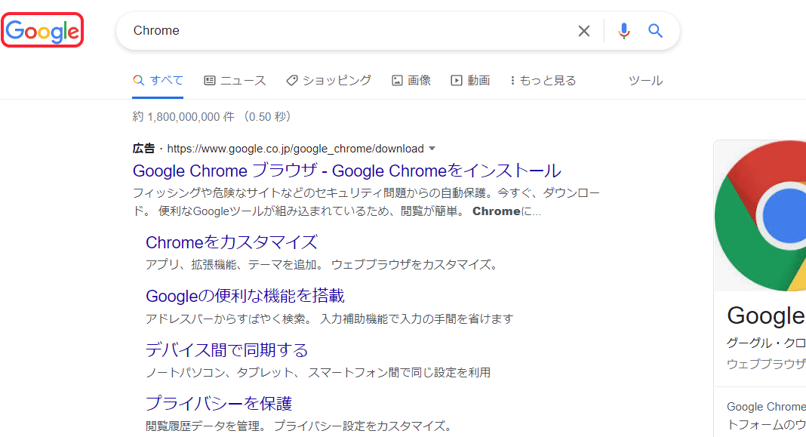Open デバイス間で同期する link
Image resolution: width=806 pixels, height=437 pixels.
pyautogui.click(x=227, y=350)
